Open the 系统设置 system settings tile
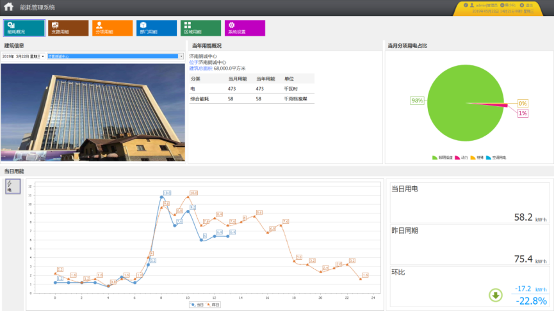554x311 pixels. (x=245, y=28)
